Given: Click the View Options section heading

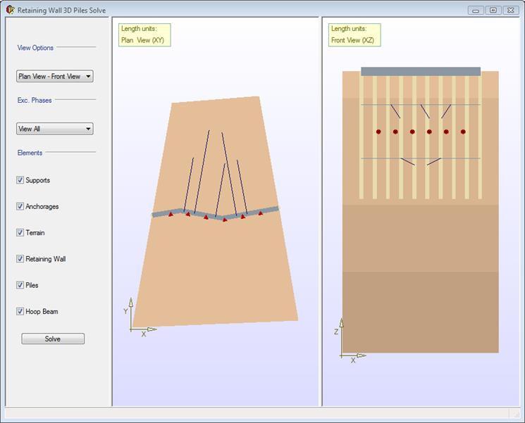Looking at the screenshot, I should [x=35, y=48].
